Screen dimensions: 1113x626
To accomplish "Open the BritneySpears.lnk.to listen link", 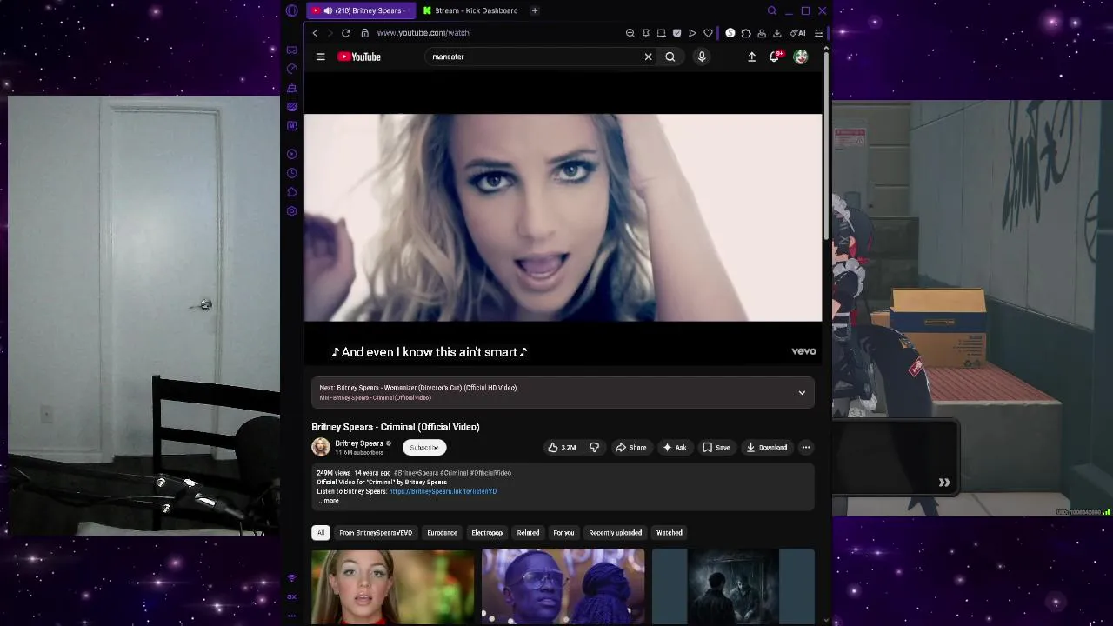I will click(x=443, y=491).
